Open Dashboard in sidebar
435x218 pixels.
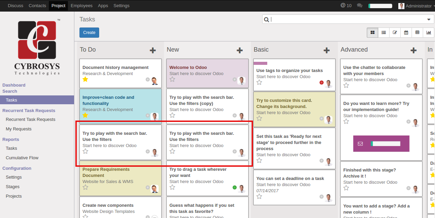[x=14, y=85]
